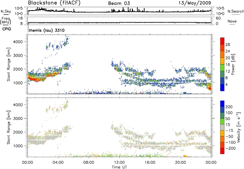Click the left 10^5 noise axis label

pos(19,9)
